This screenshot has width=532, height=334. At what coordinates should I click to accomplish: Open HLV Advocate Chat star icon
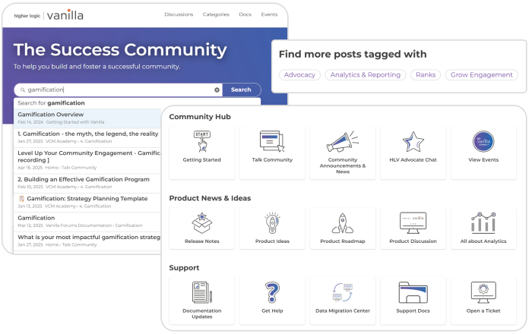point(413,142)
